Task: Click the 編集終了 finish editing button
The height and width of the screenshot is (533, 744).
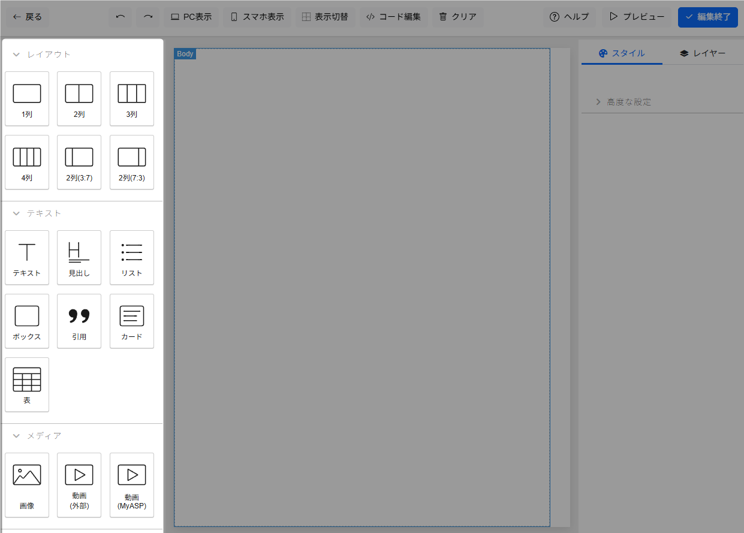Action: pyautogui.click(x=707, y=17)
